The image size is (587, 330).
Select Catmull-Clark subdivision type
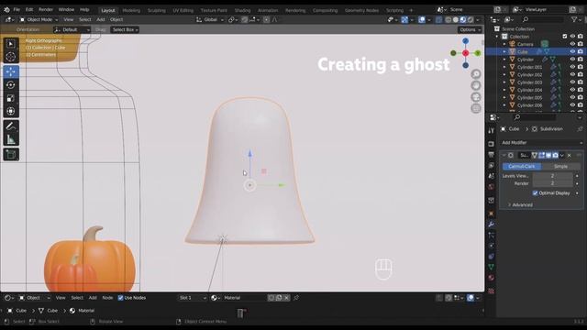(x=522, y=166)
